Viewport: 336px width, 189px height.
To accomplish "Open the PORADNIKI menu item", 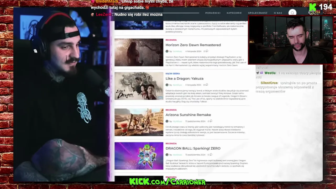I will (213, 13).
